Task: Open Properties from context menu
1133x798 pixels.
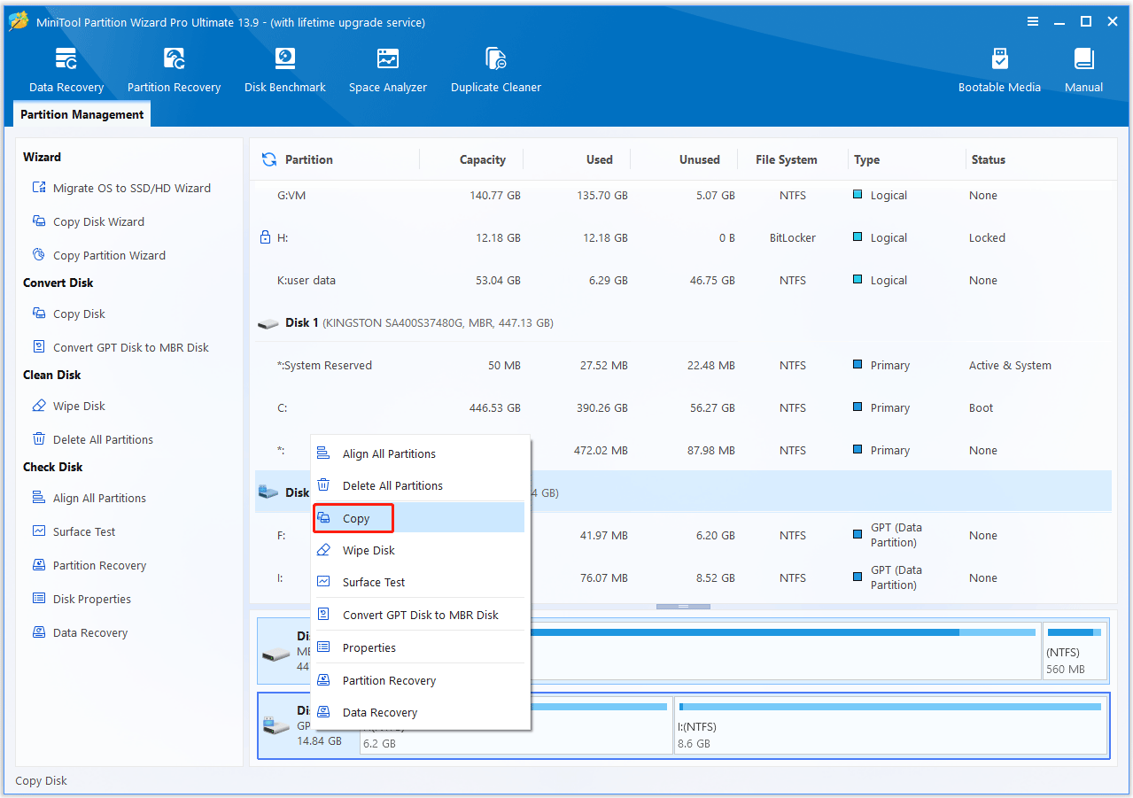Action: (420, 647)
